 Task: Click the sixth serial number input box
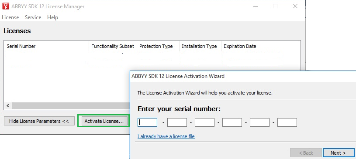point(287,122)
